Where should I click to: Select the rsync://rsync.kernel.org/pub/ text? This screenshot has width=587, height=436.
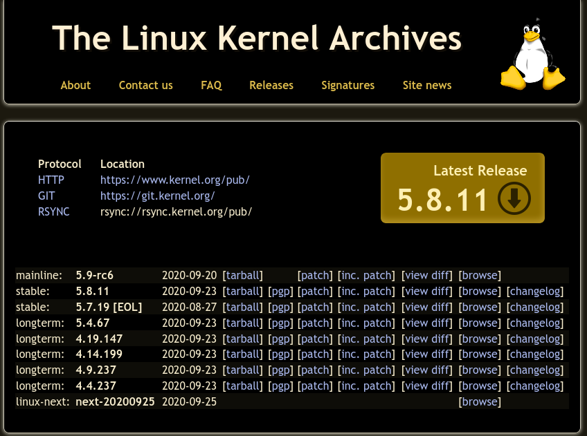click(176, 211)
